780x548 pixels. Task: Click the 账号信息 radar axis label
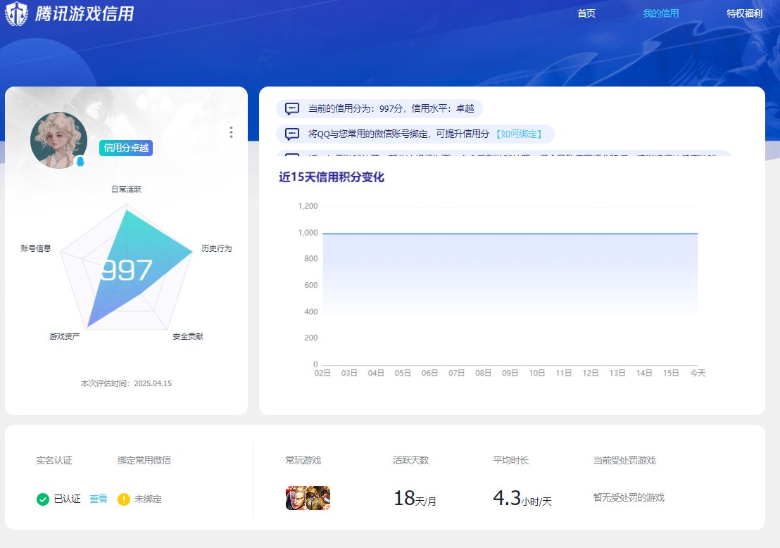click(36, 248)
